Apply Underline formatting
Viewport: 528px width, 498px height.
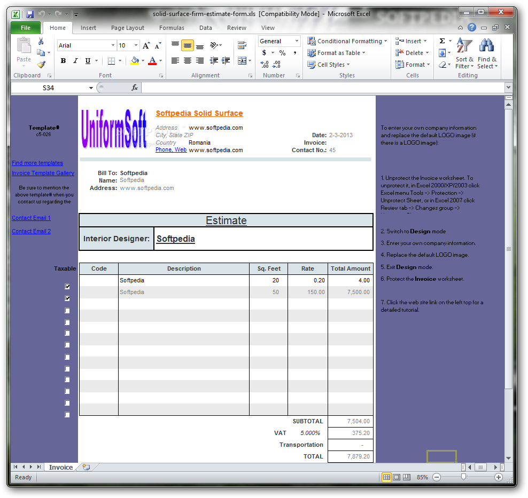(x=88, y=61)
